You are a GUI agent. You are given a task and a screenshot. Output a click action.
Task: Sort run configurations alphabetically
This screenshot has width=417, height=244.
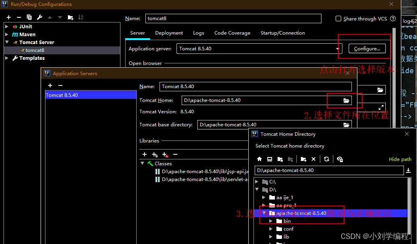click(x=81, y=17)
